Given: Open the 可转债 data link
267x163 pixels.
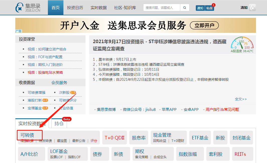Looking at the screenshot, I should coord(27,135).
